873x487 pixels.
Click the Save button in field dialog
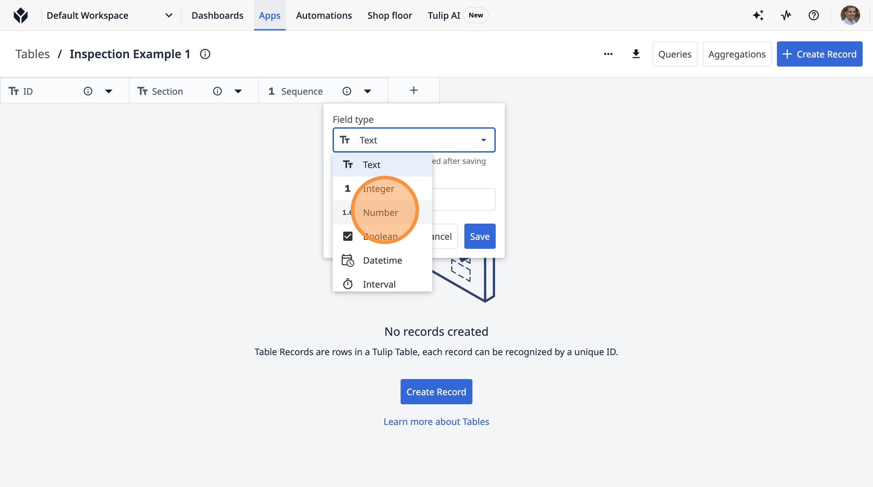479,236
